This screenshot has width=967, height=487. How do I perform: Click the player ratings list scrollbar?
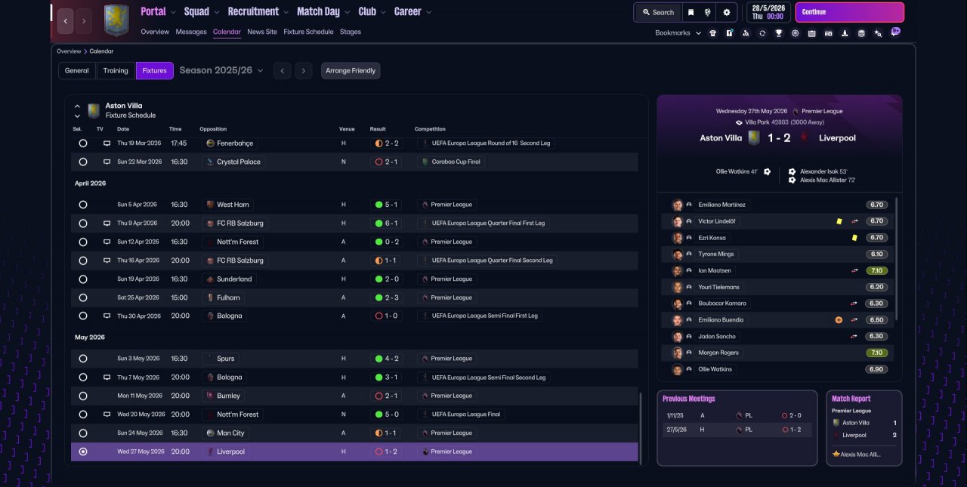[x=897, y=259]
